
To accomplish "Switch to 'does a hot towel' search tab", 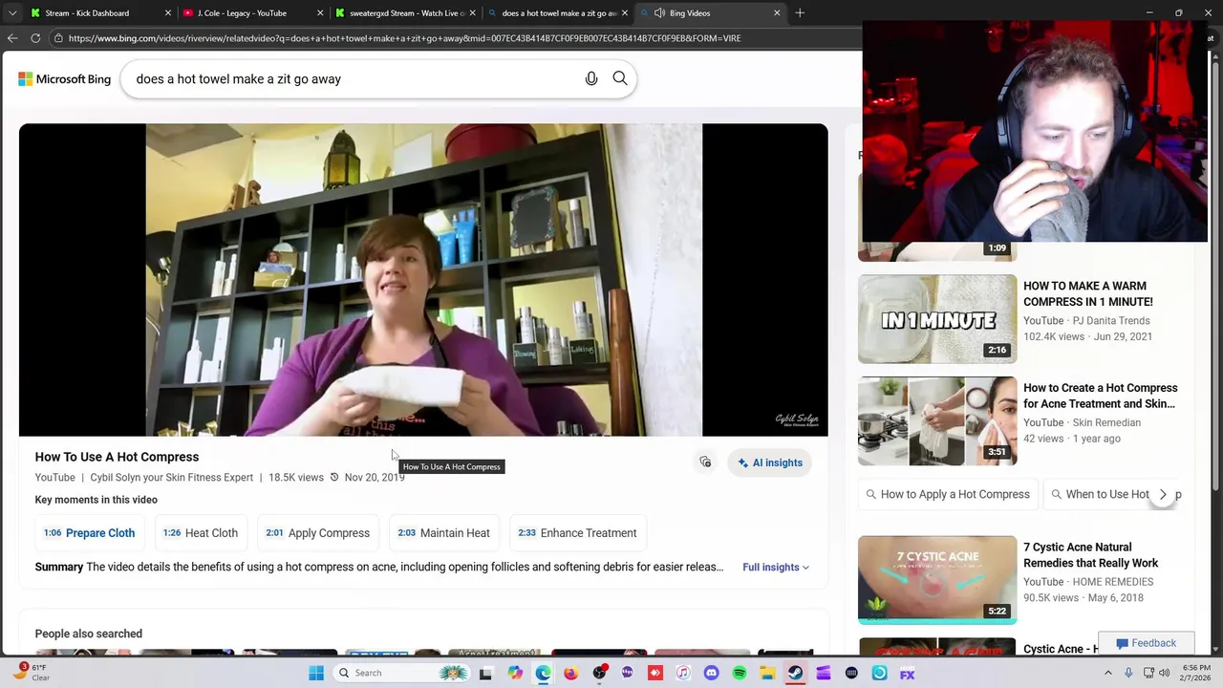I will click(558, 13).
